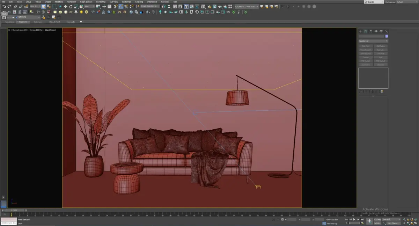Toggle the Spinner Snap button
The width and height of the screenshot is (419, 226).
coord(131,6)
